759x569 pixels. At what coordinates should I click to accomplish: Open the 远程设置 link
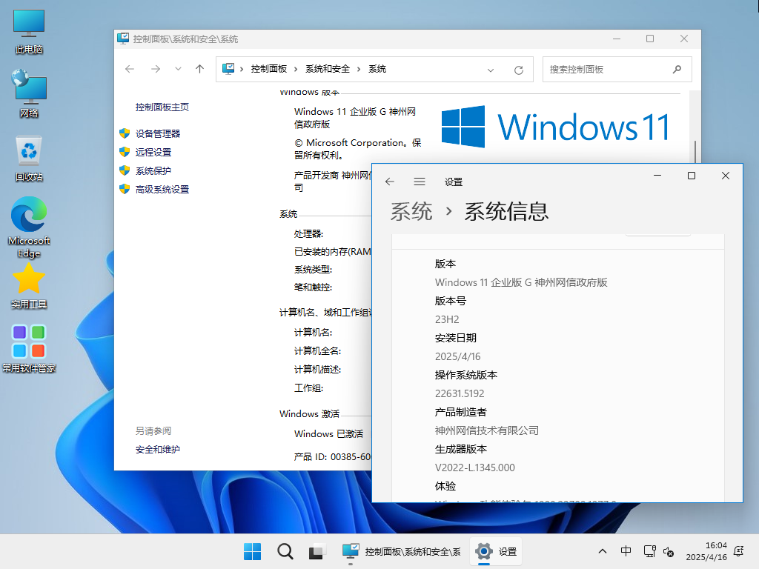153,152
